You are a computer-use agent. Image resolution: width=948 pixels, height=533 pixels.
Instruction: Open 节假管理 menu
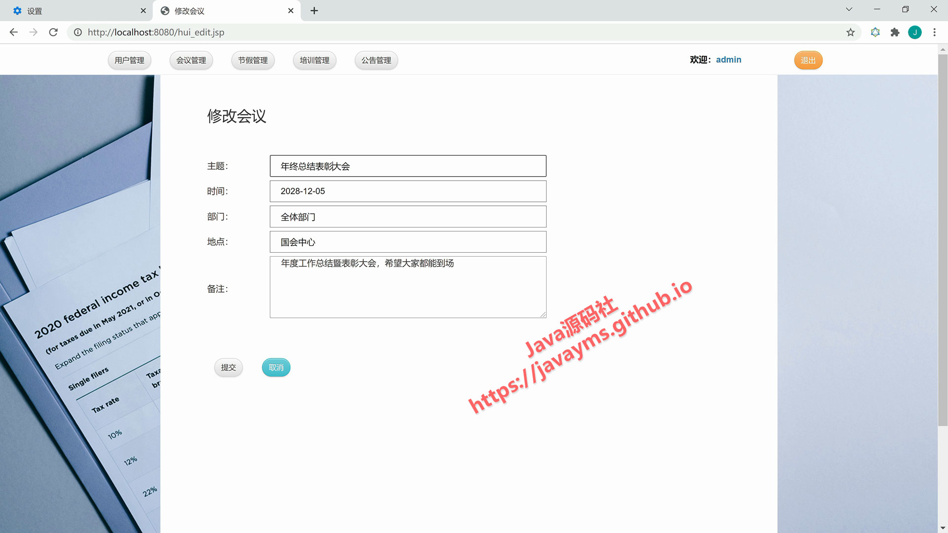pyautogui.click(x=253, y=60)
